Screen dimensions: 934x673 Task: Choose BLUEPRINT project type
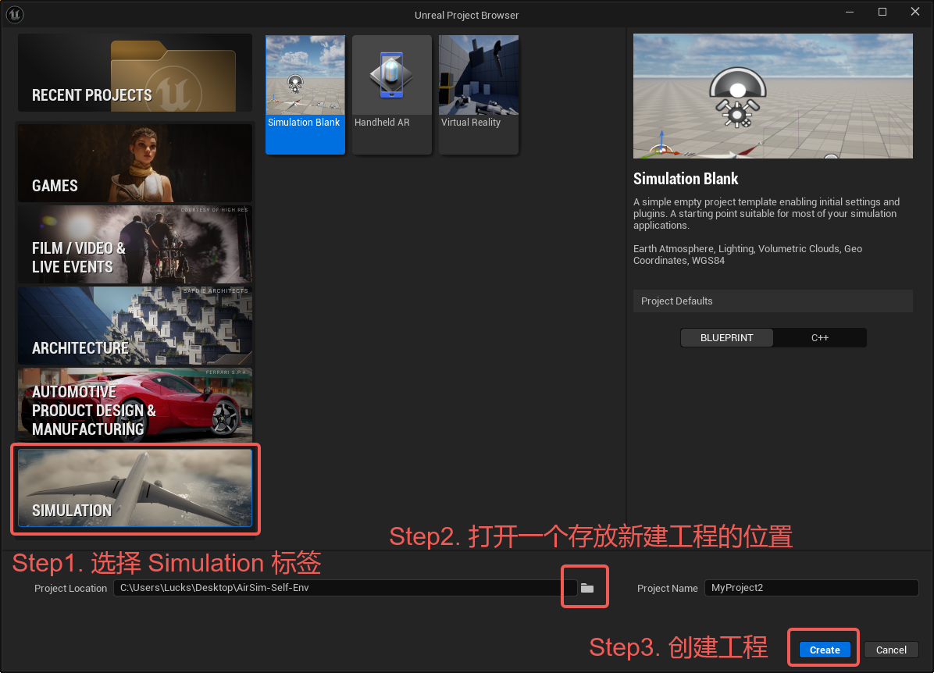click(727, 338)
